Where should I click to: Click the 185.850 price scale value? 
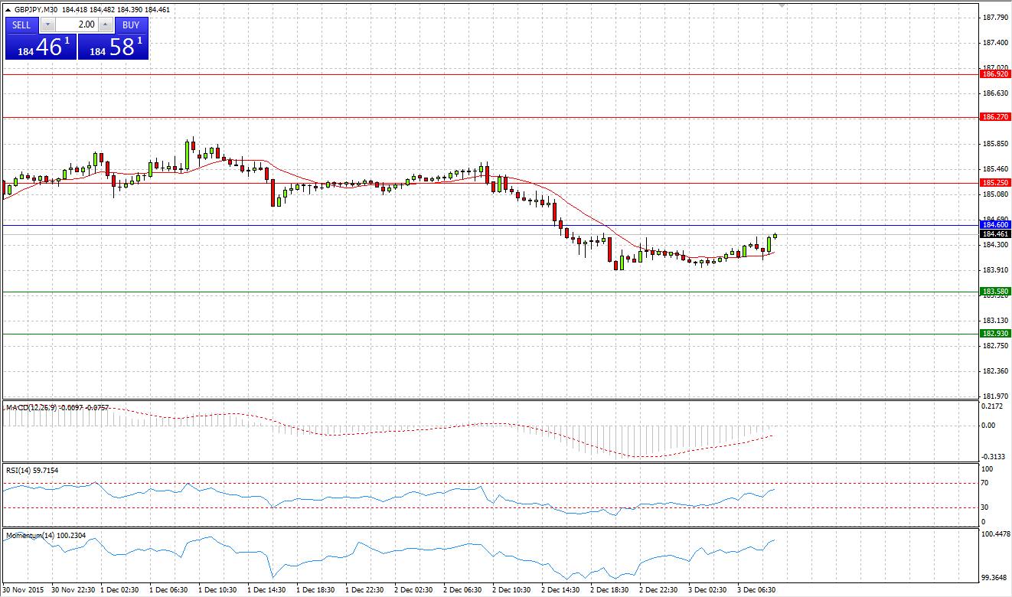coord(995,144)
